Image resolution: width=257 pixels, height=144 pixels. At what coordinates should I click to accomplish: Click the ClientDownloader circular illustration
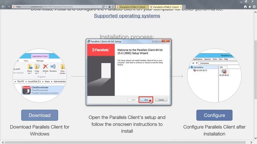click(40, 76)
